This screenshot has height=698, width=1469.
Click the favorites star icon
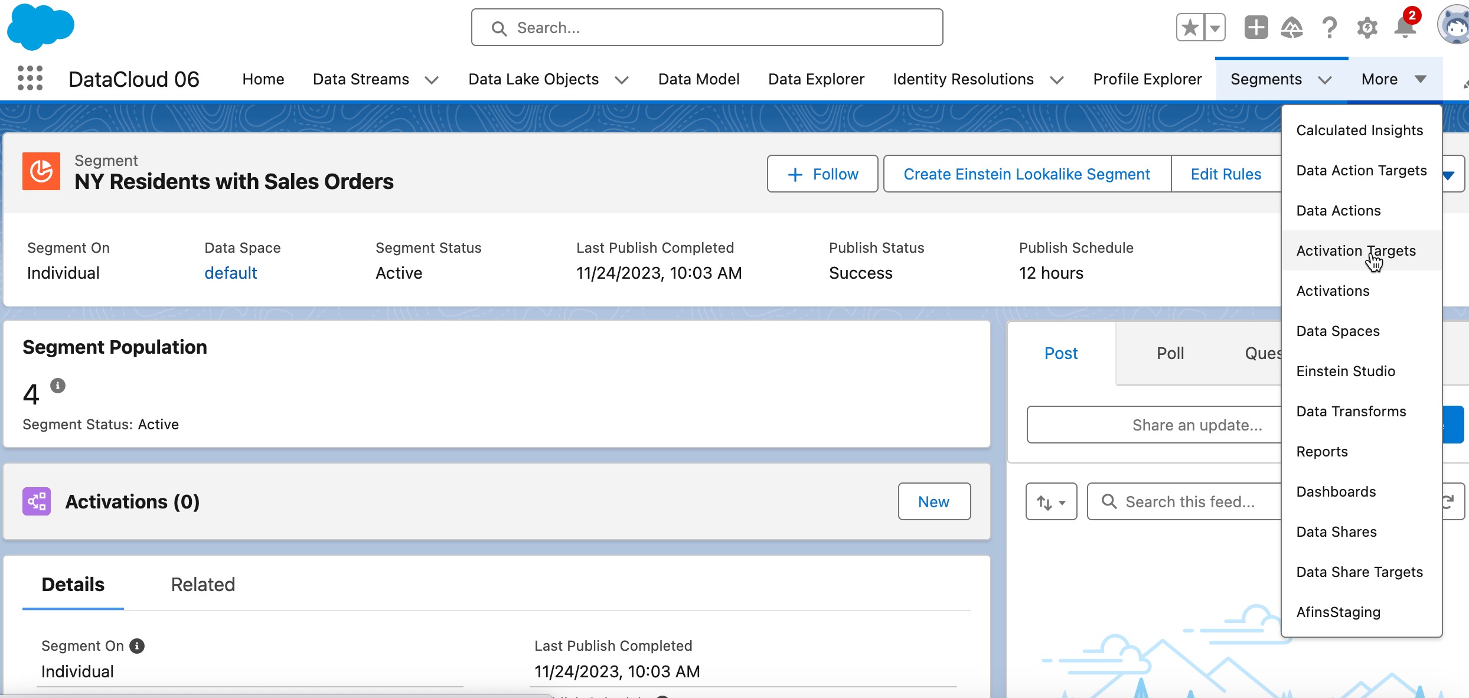(1190, 27)
